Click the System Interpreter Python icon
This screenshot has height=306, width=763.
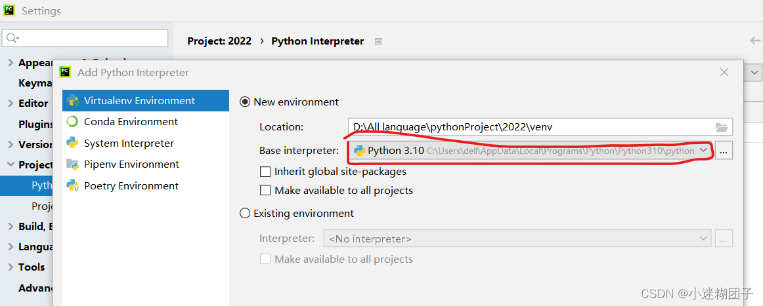[x=73, y=143]
